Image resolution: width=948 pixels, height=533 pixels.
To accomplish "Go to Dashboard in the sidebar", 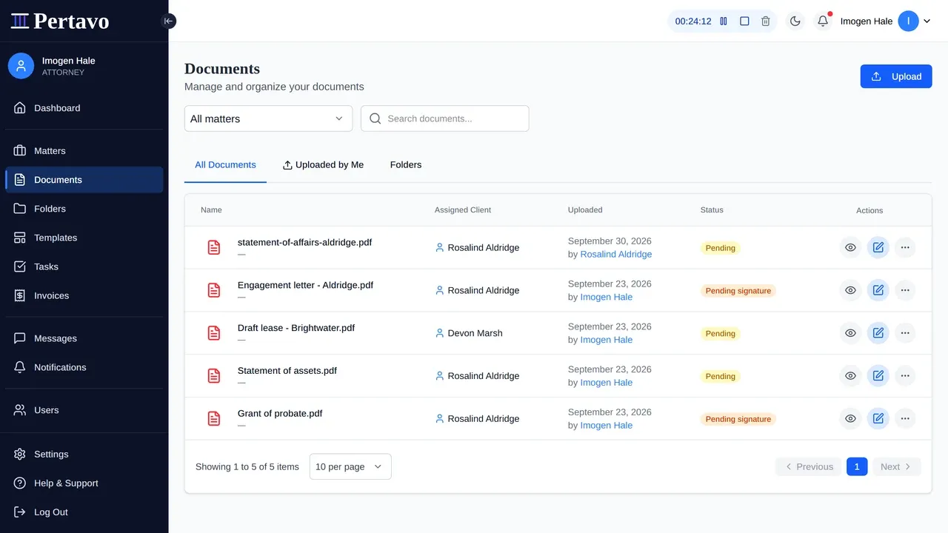I will [84, 108].
